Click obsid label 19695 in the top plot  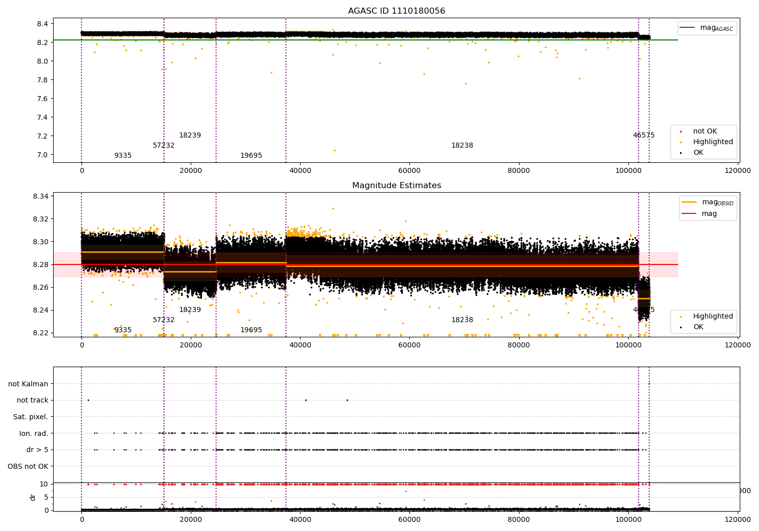251,156
